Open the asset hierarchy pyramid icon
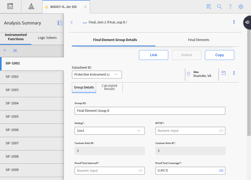This screenshot has height=180, width=251. 31,6
